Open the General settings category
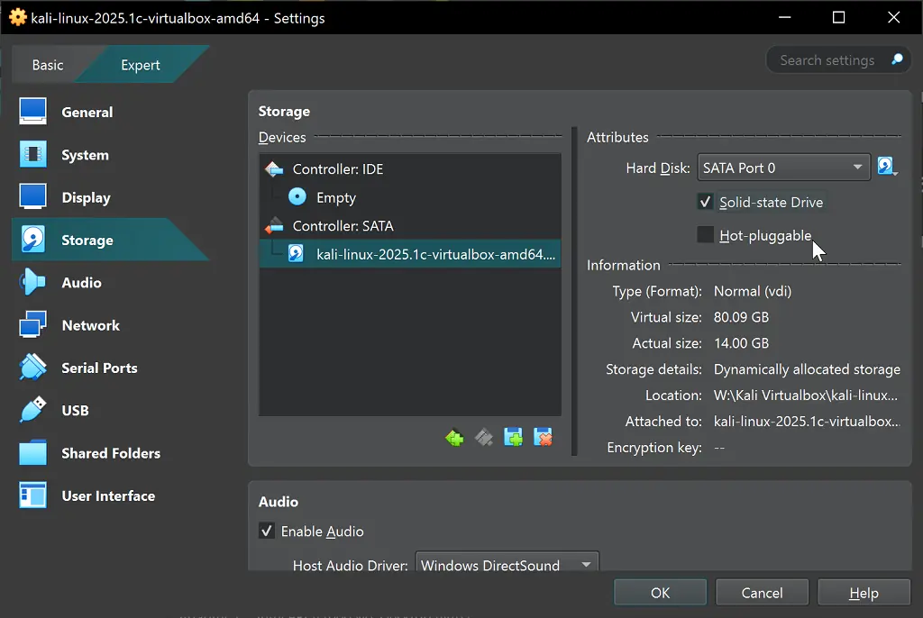This screenshot has width=923, height=618. pos(111,112)
